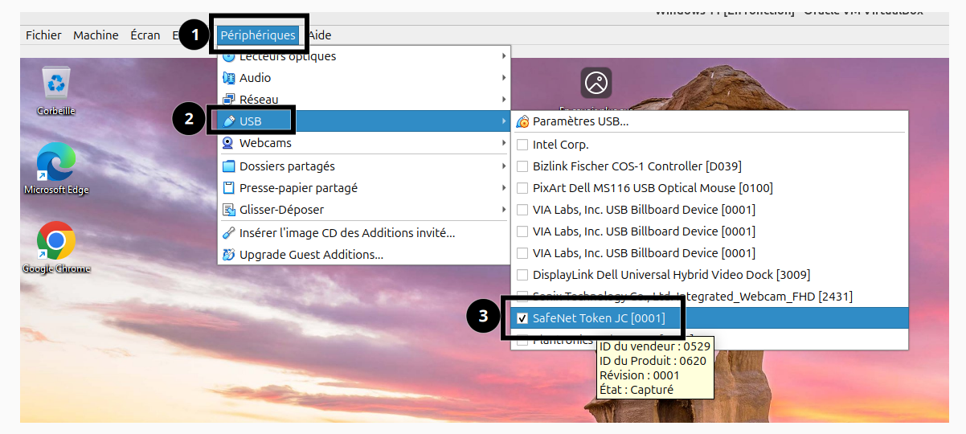Choose Insérer l'image CD des Additions invité
The height and width of the screenshot is (434, 966).
pyautogui.click(x=364, y=233)
